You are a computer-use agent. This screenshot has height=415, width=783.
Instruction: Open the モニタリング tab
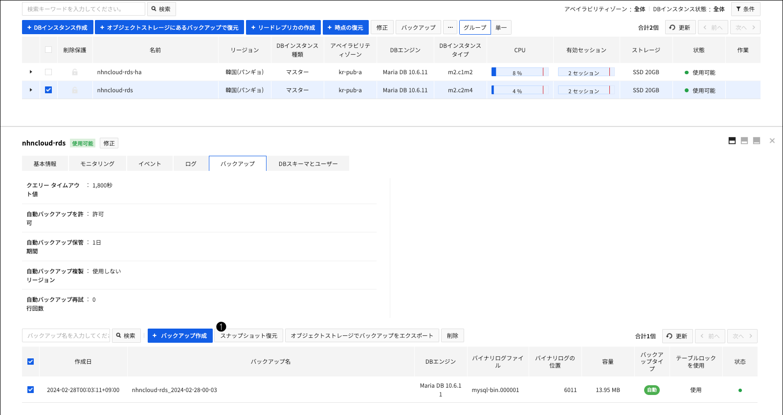point(97,164)
